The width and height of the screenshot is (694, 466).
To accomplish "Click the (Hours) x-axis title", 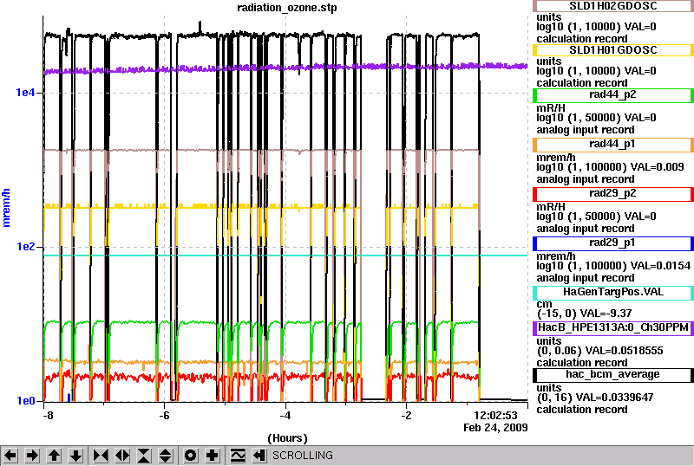I will tap(287, 438).
